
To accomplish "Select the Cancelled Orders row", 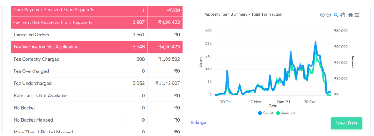I will 97,35.
